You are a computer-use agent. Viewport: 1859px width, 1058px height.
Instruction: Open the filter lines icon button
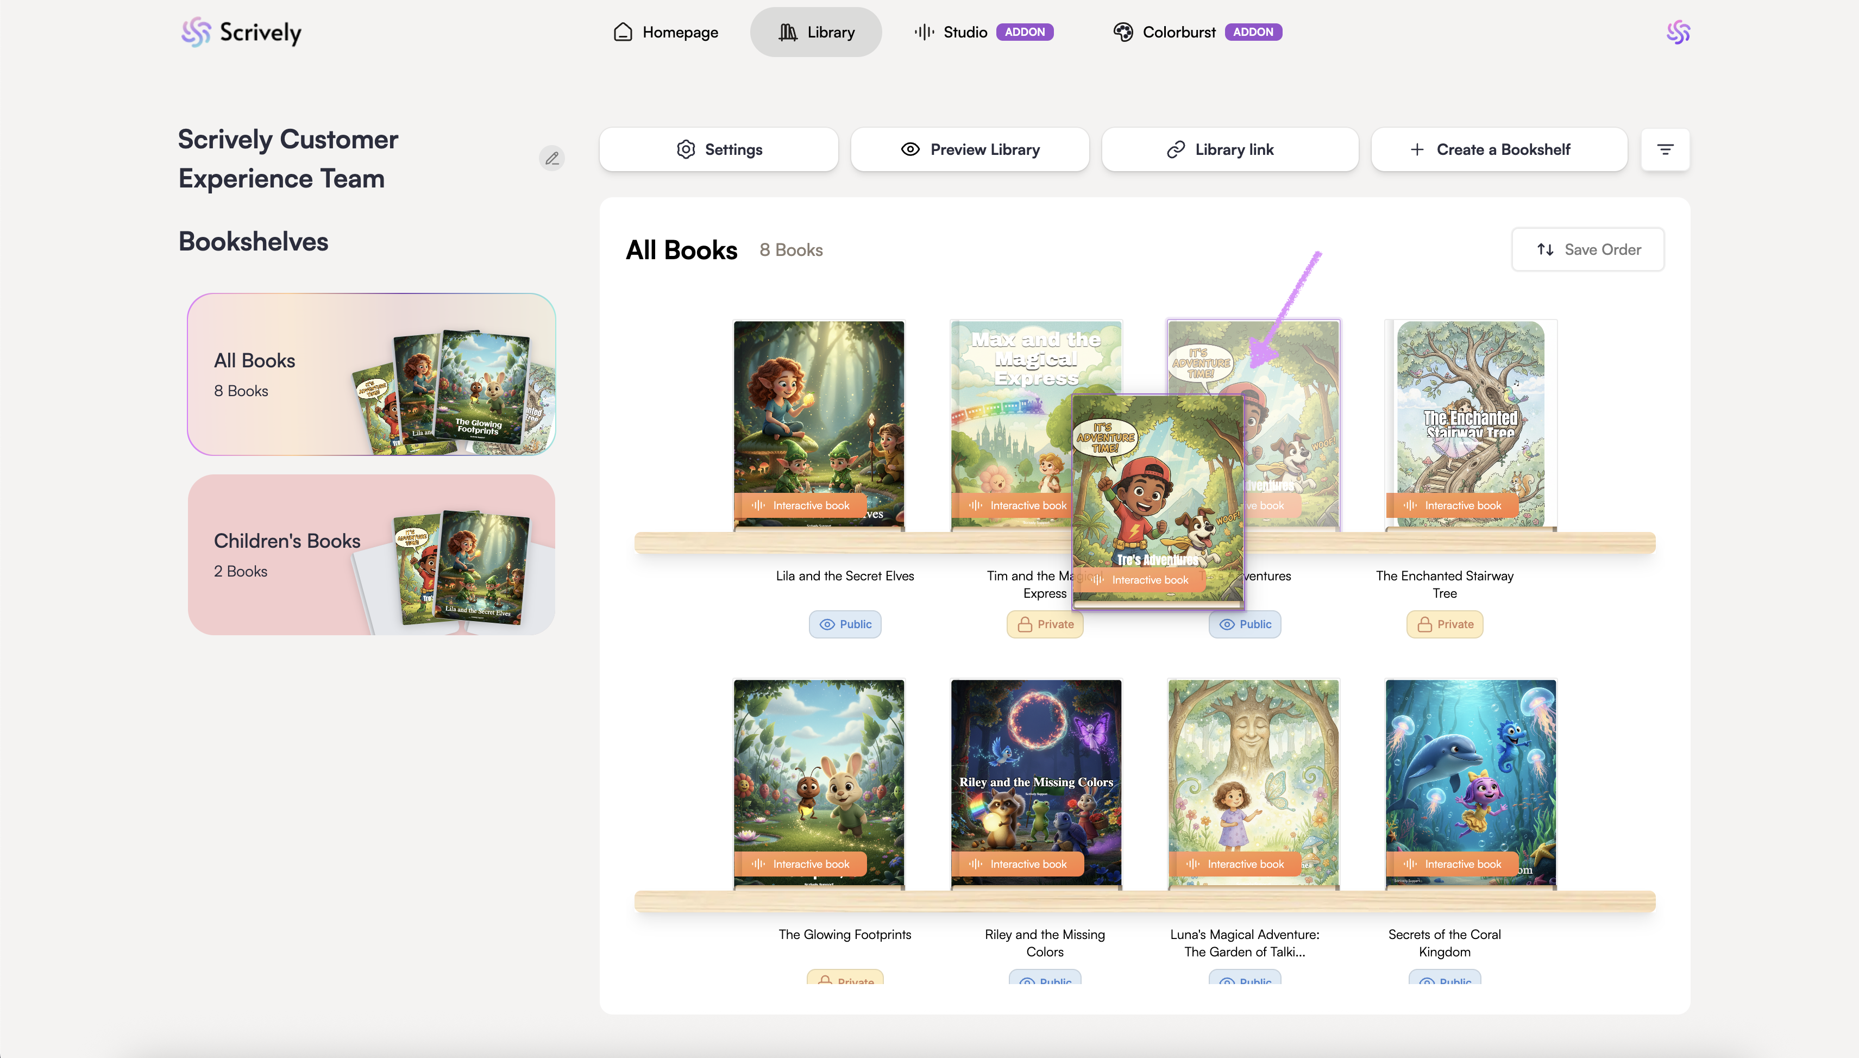pyautogui.click(x=1665, y=149)
